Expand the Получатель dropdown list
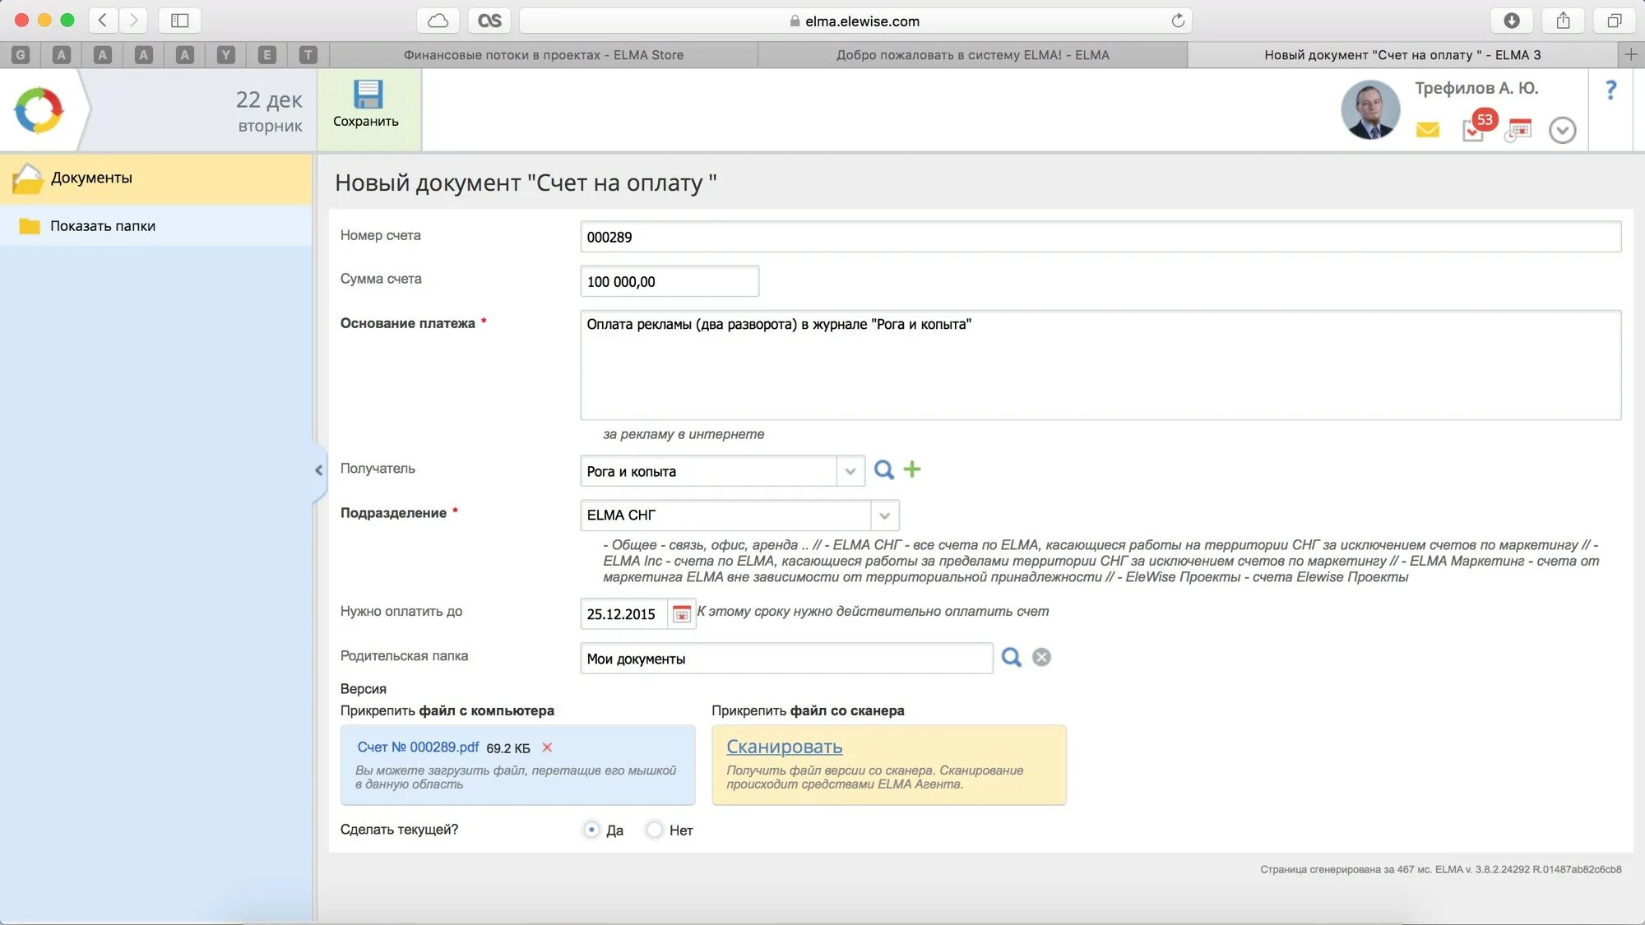This screenshot has height=925, width=1645. (850, 471)
